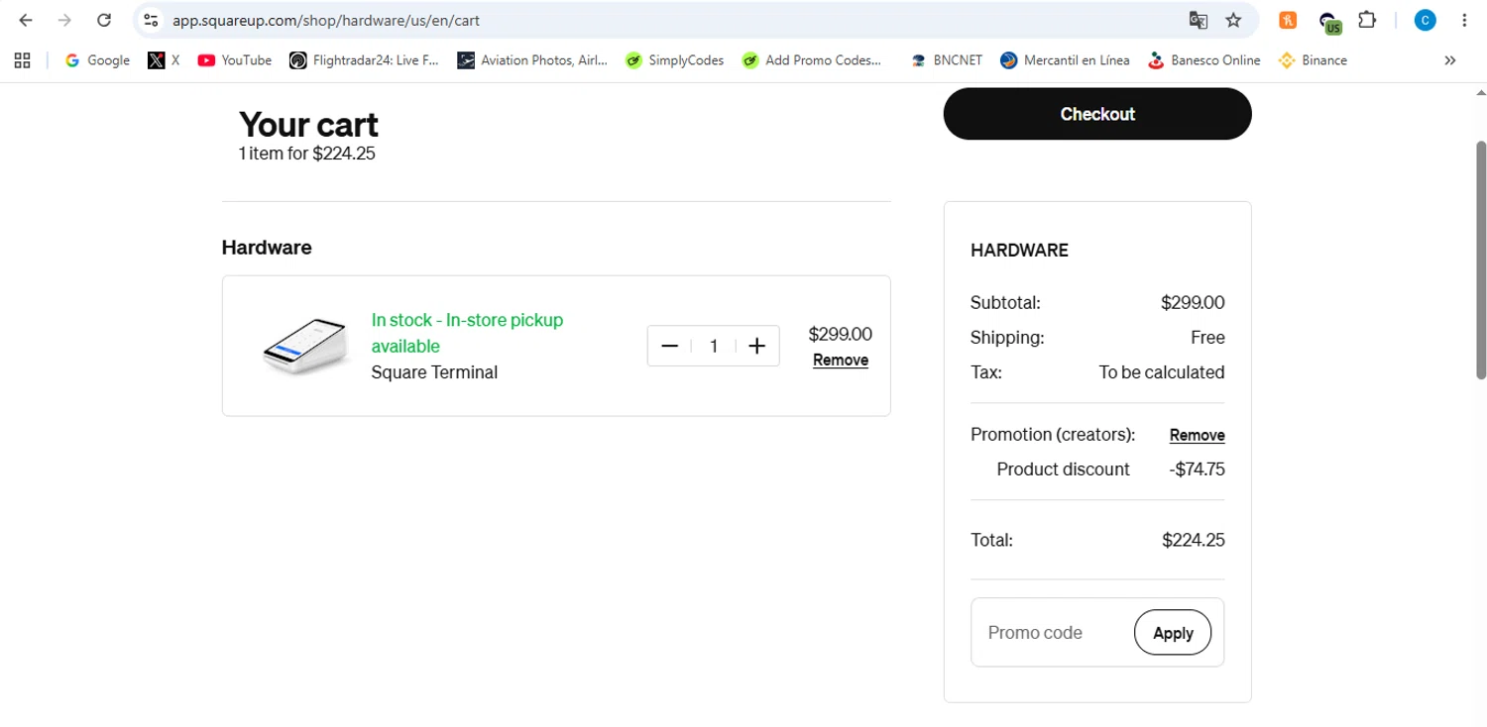Remove Square Terminal from cart
Viewport: 1487px width, 727px height.
(841, 361)
